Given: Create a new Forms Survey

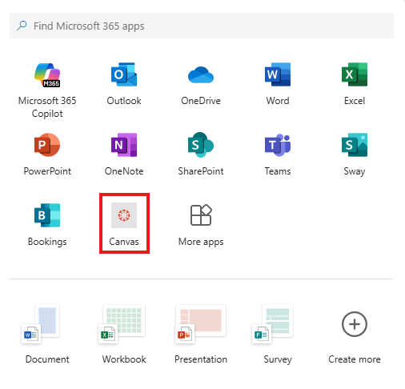Looking at the screenshot, I should click(x=273, y=323).
